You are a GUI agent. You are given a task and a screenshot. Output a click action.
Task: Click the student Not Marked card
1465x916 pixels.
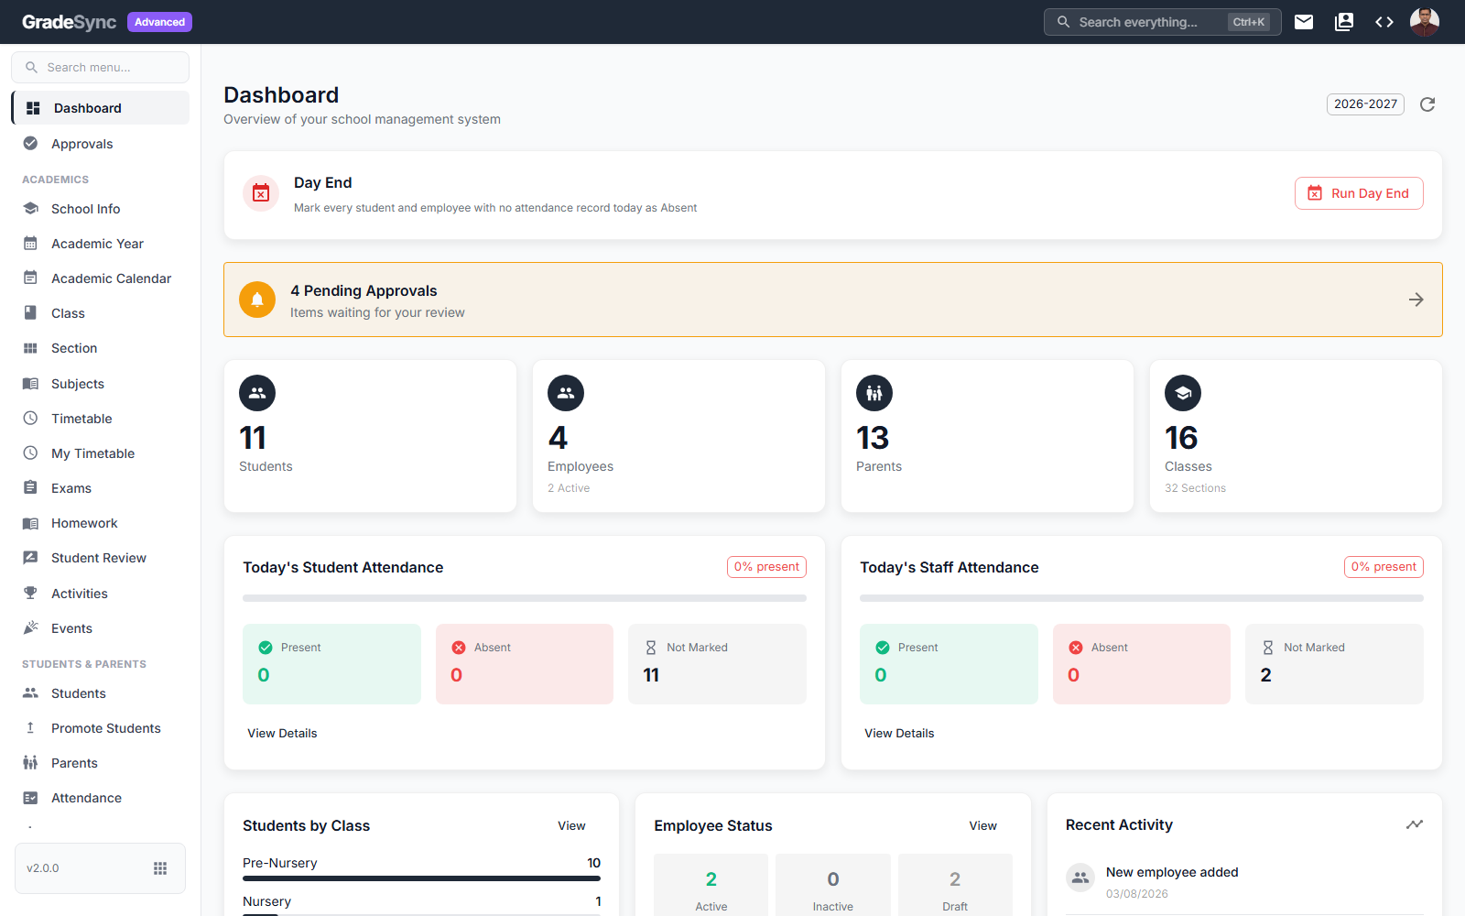click(x=717, y=664)
